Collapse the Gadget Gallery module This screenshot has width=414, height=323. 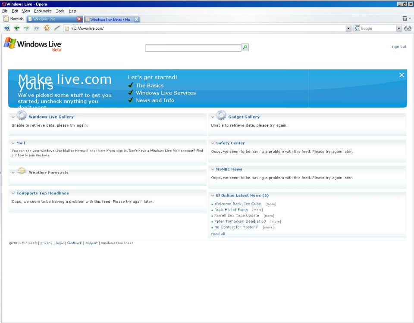[x=213, y=117]
